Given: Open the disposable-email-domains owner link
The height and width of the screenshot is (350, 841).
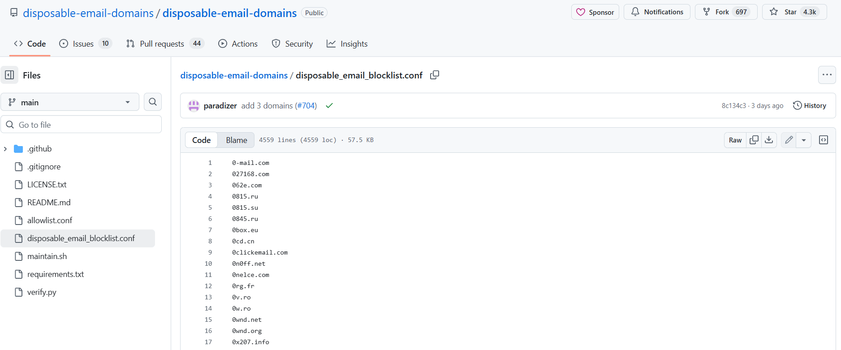Looking at the screenshot, I should coord(88,13).
